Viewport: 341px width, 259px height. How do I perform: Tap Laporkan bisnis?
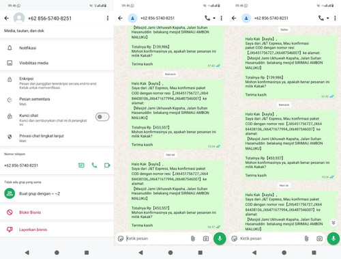coord(57,230)
